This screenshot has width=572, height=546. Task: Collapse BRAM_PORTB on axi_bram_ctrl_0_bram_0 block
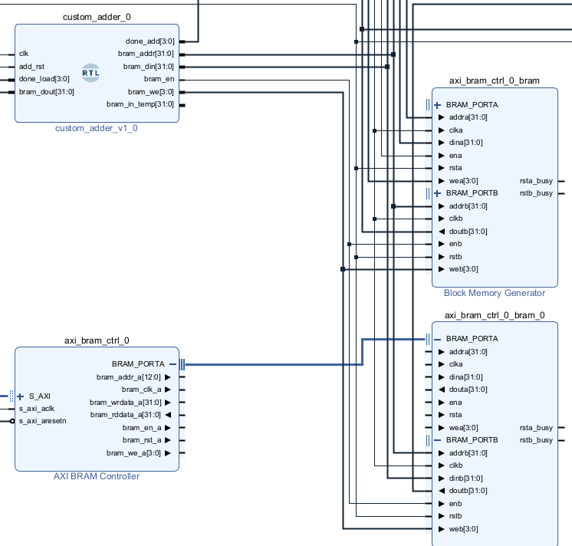437,440
